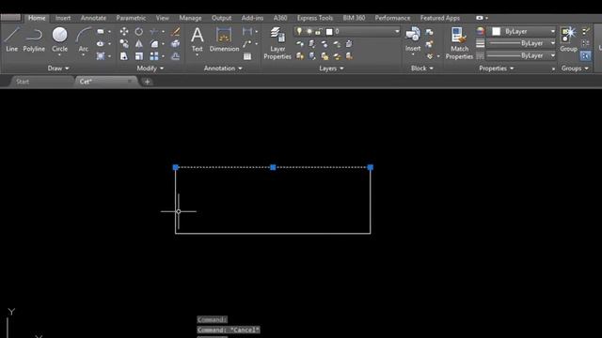This screenshot has width=602, height=338.
Task: Insert a Table from Annotation panel
Action: [x=247, y=56]
